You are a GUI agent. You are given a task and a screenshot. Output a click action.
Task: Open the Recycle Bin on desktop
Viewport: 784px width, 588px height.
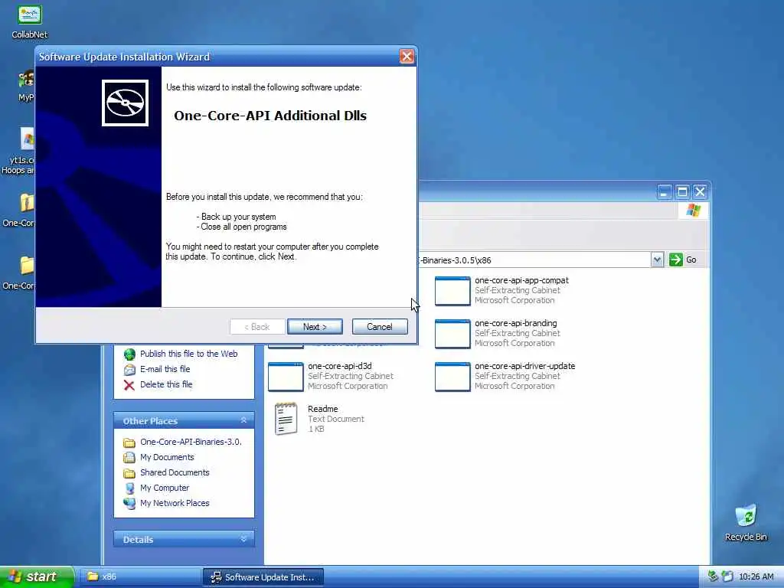tap(746, 522)
